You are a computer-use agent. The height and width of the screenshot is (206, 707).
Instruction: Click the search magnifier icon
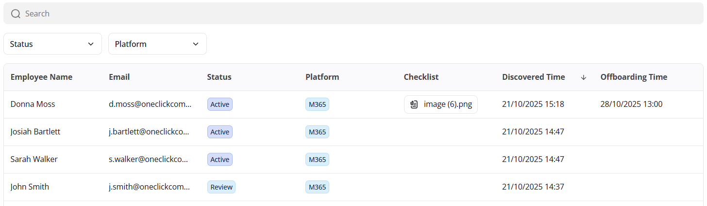(16, 14)
